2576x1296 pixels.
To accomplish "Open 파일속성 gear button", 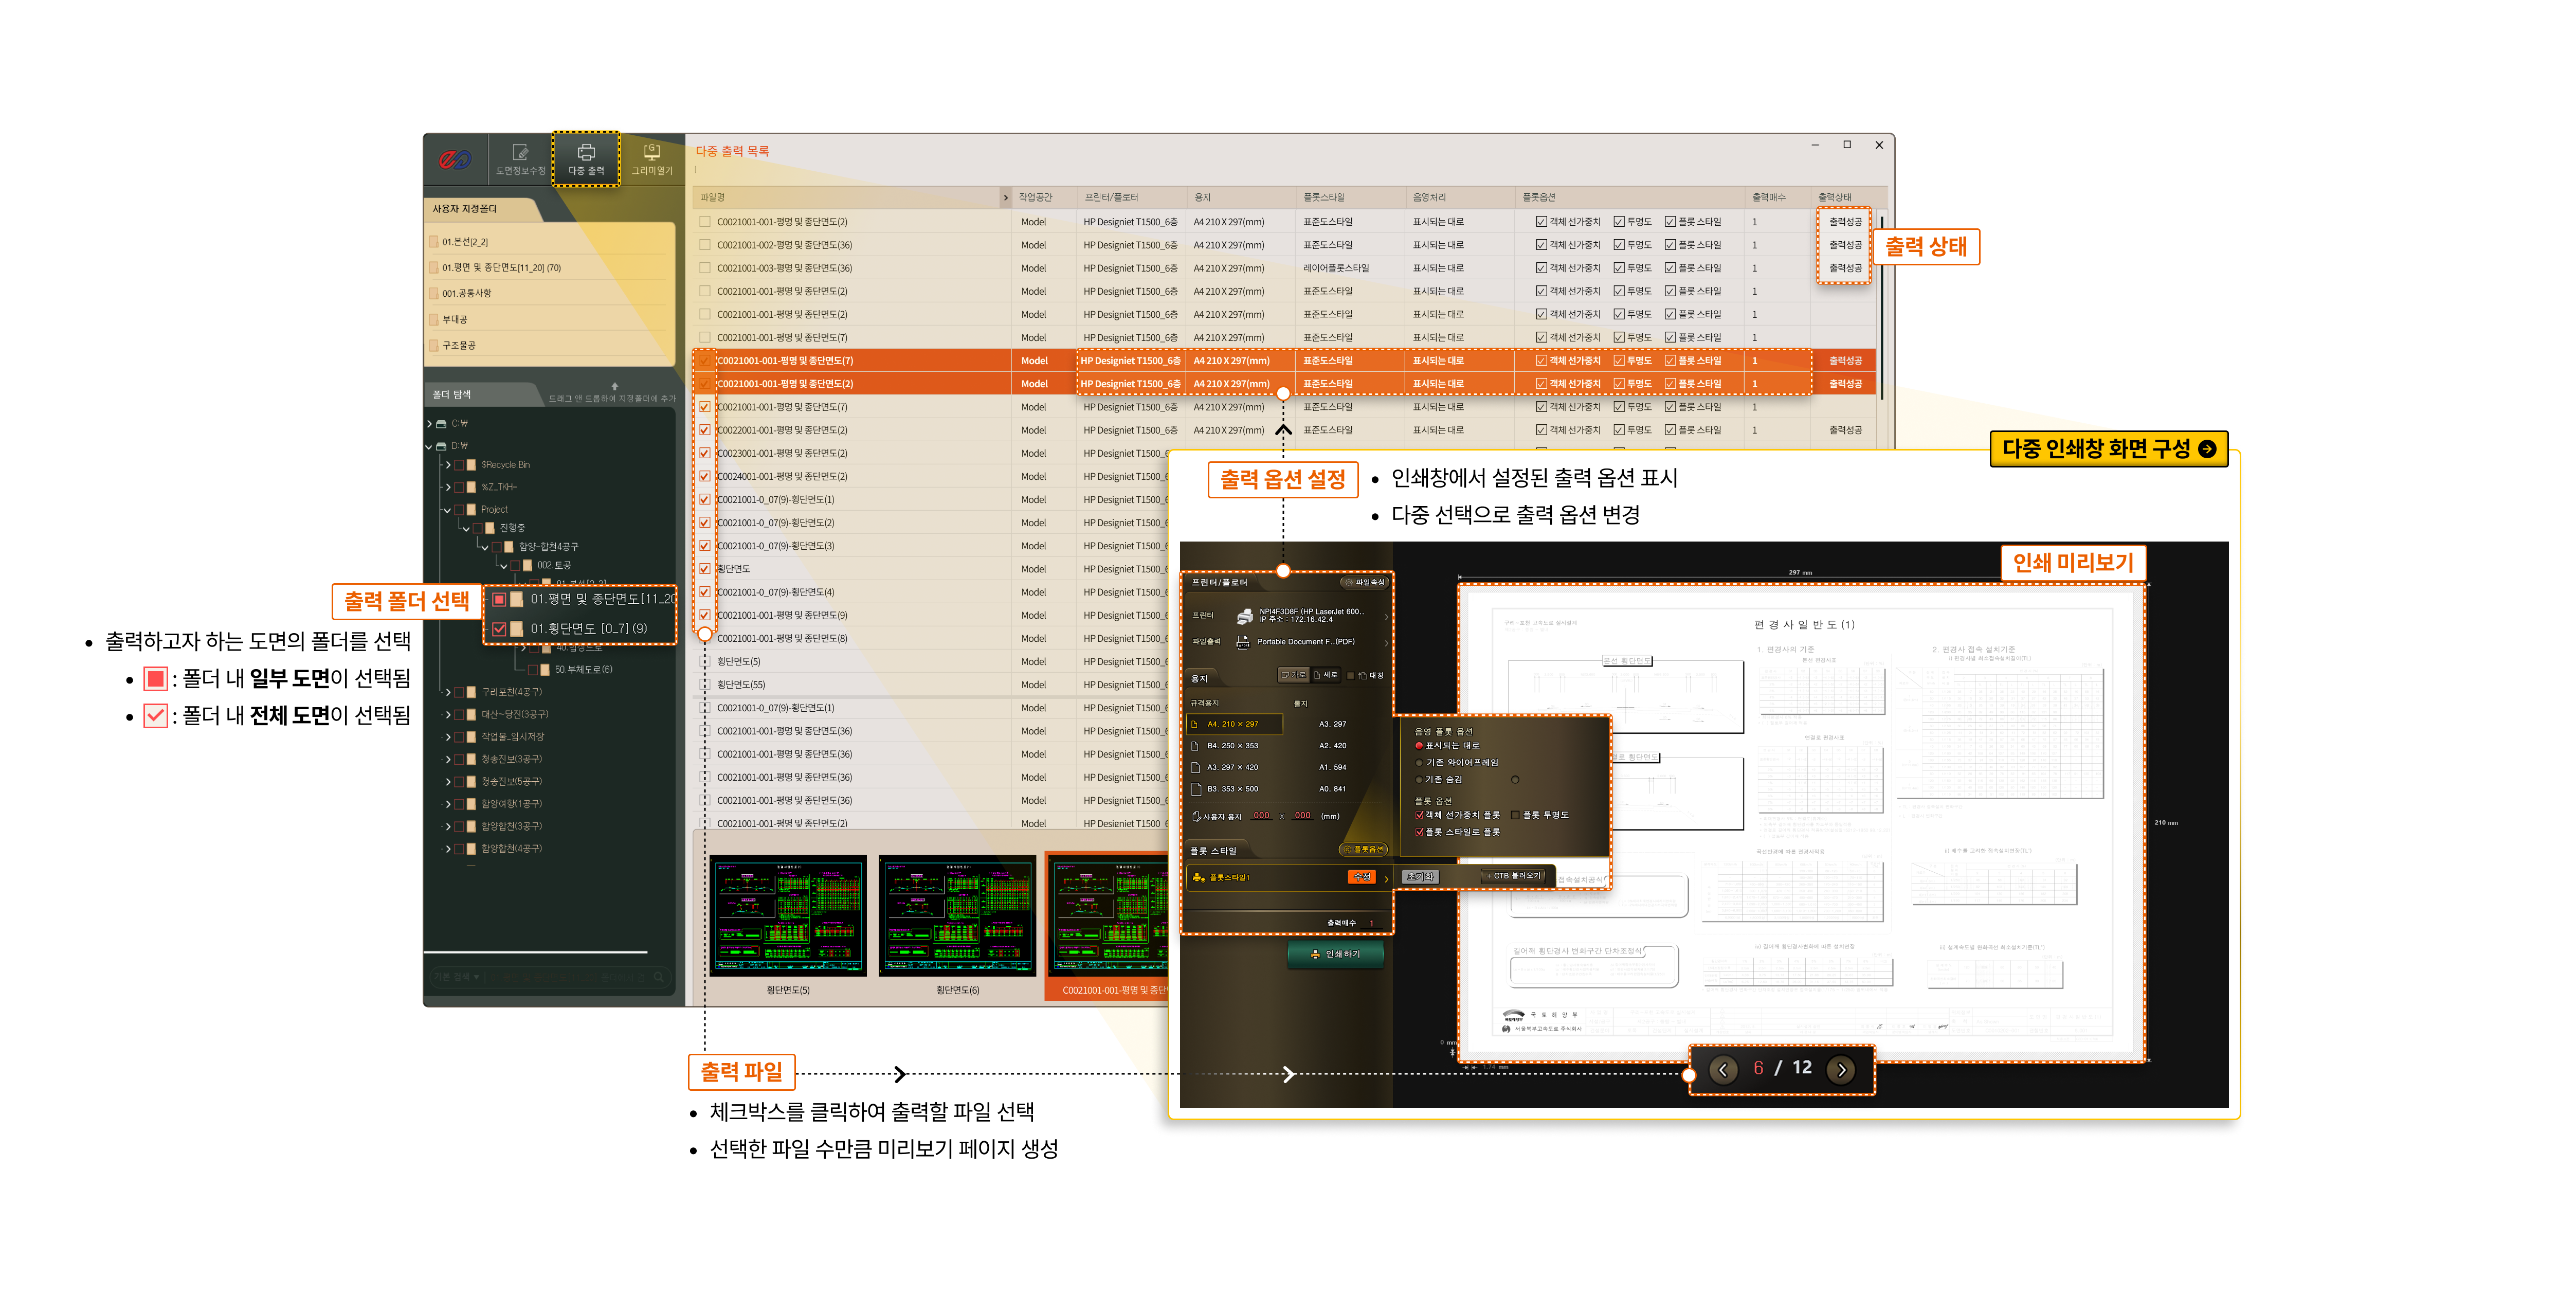I will (1364, 582).
